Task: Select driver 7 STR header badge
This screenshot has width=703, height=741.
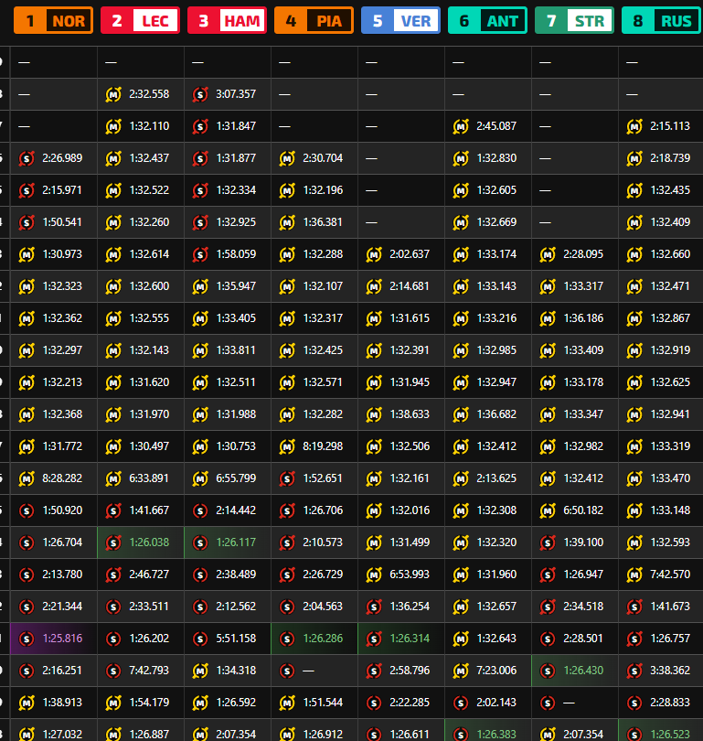Action: point(575,20)
